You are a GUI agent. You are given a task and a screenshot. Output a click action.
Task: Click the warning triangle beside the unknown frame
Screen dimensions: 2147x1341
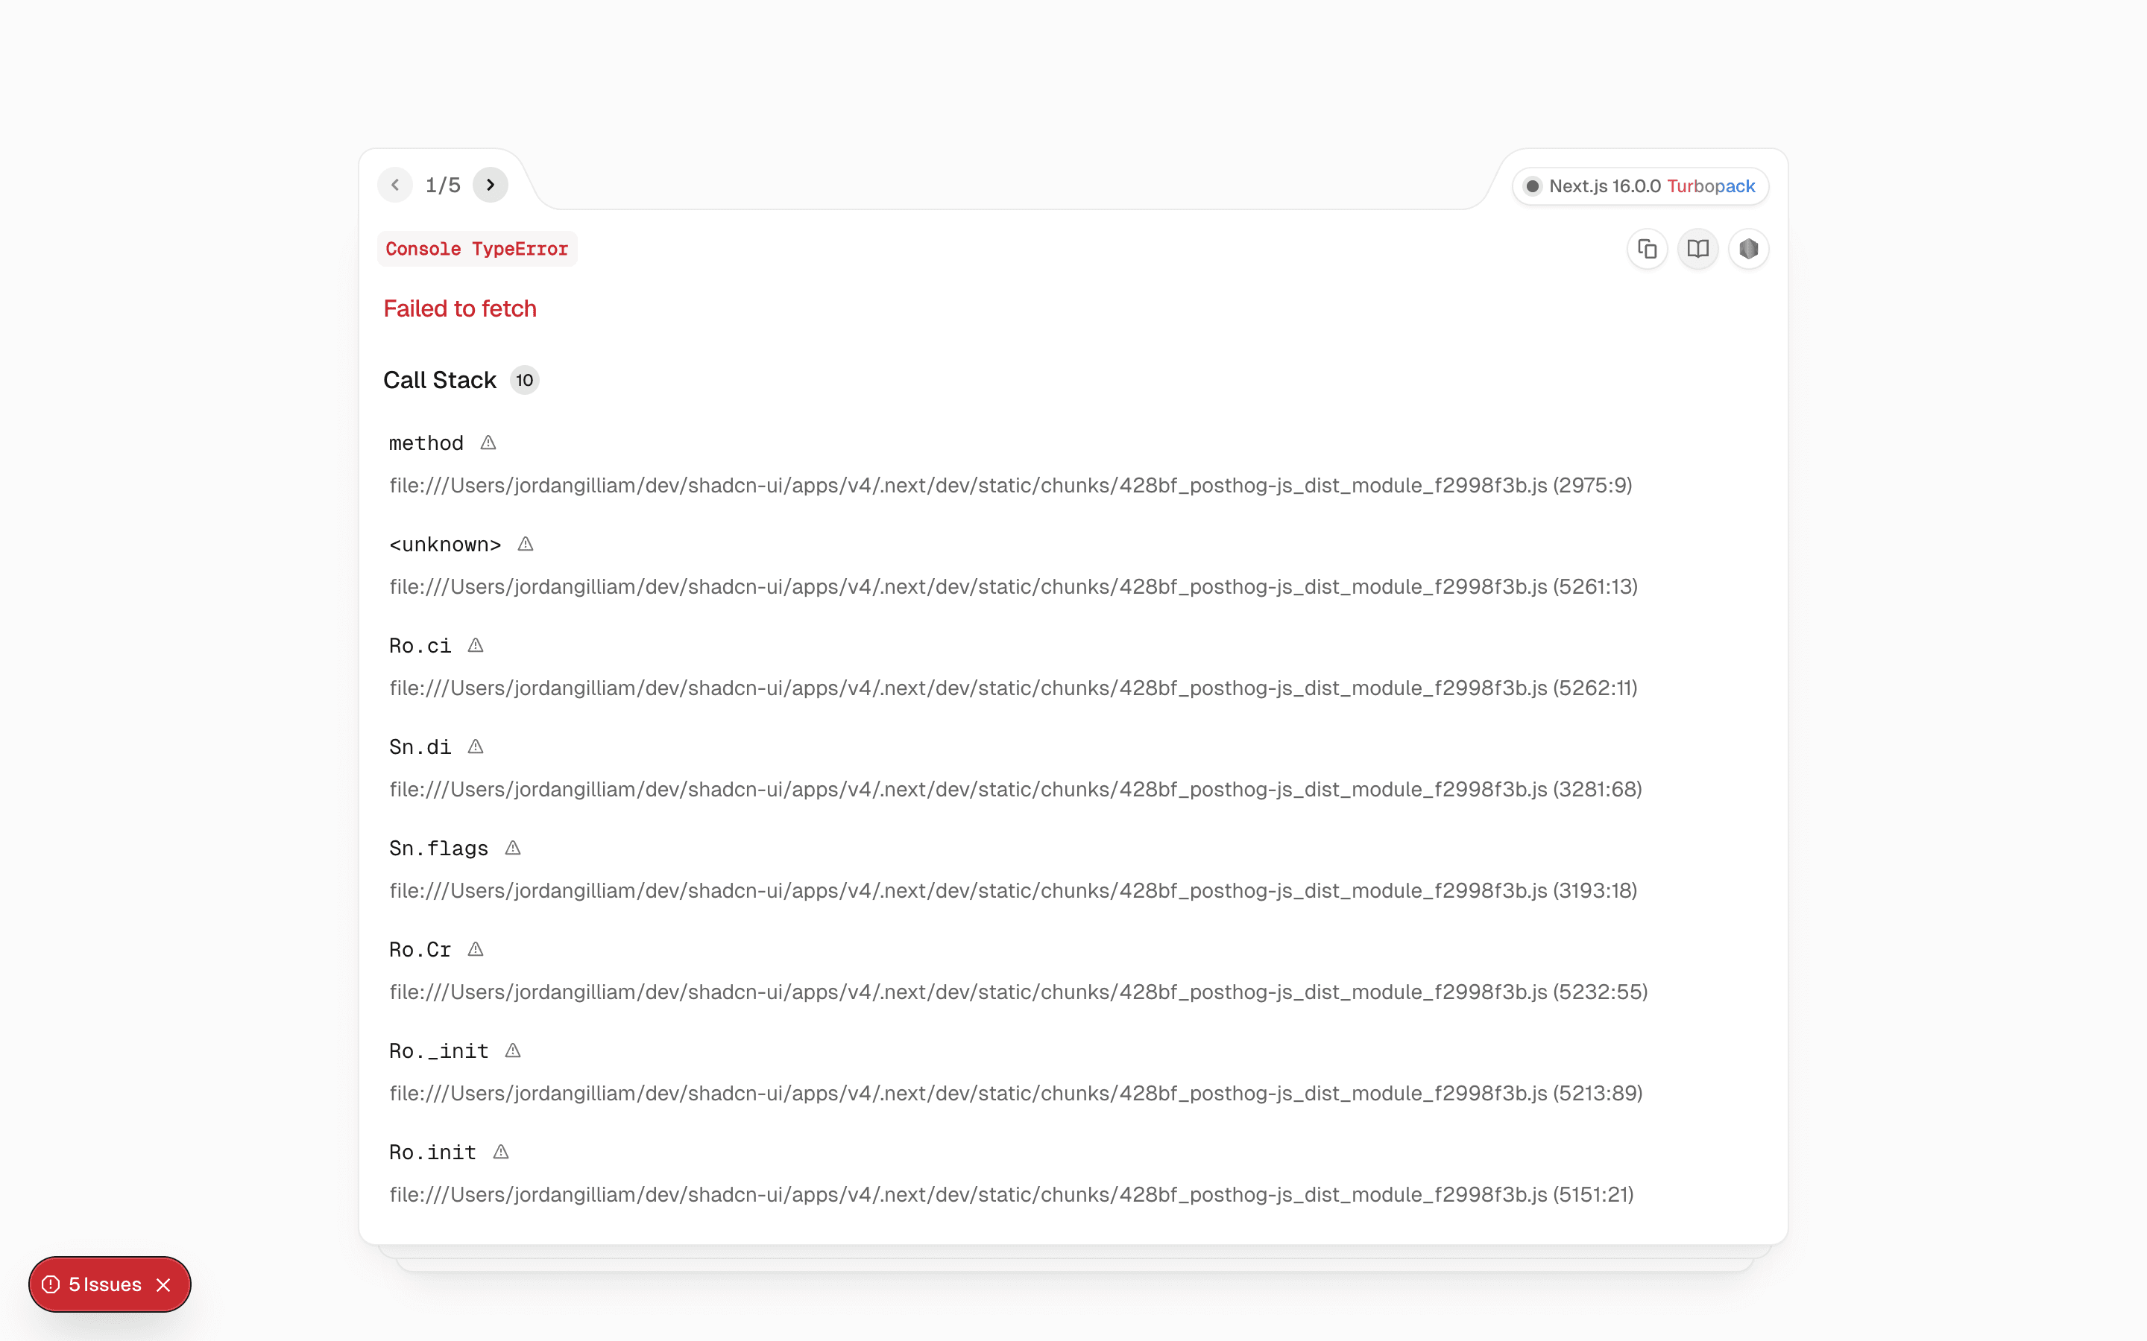pos(526,544)
